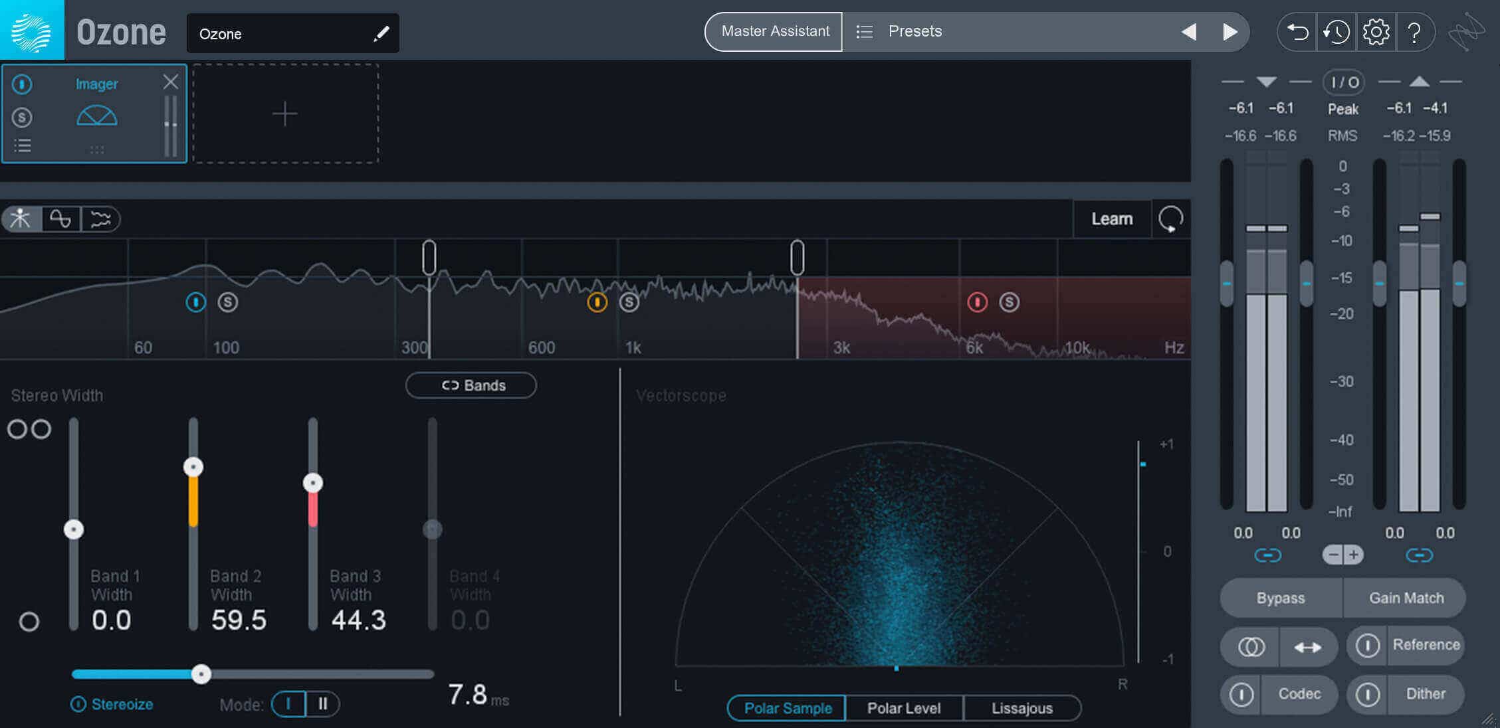The width and height of the screenshot is (1500, 728).
Task: Click the Stereoize delay slider handle
Action: 201,674
